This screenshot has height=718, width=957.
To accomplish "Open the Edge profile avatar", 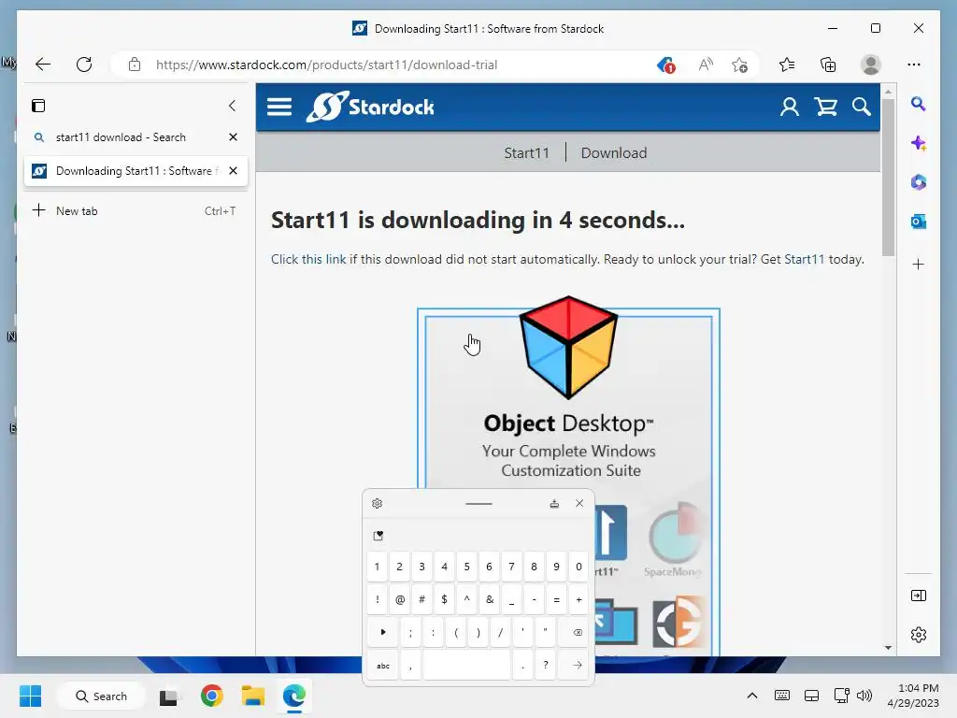I will [x=870, y=65].
